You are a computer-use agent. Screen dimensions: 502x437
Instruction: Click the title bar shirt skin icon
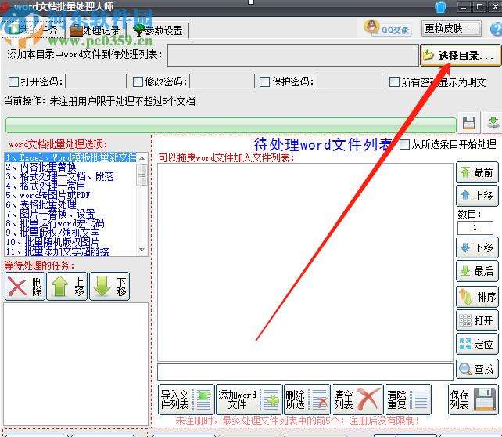(440, 6)
